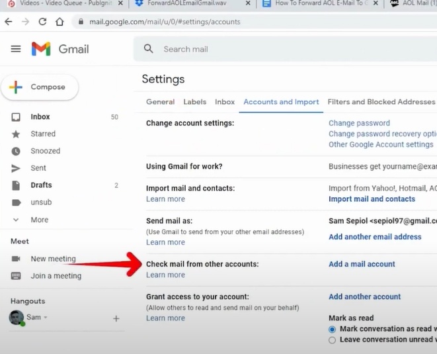Open Sent mail in the sidebar
437x354 pixels.
click(38, 168)
